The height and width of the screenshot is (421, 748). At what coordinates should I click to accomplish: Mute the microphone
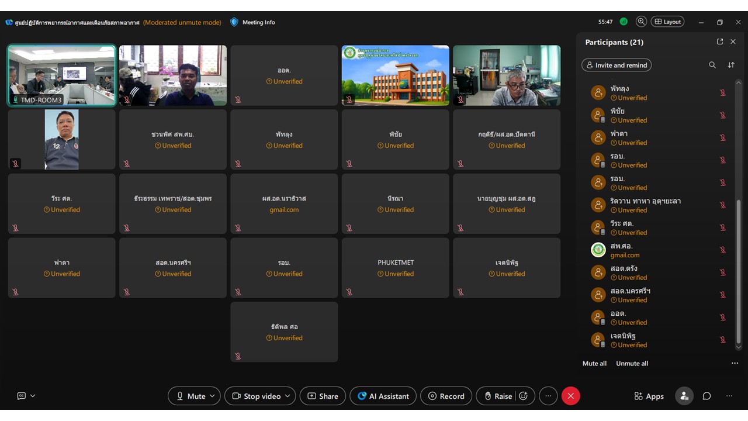coord(190,396)
